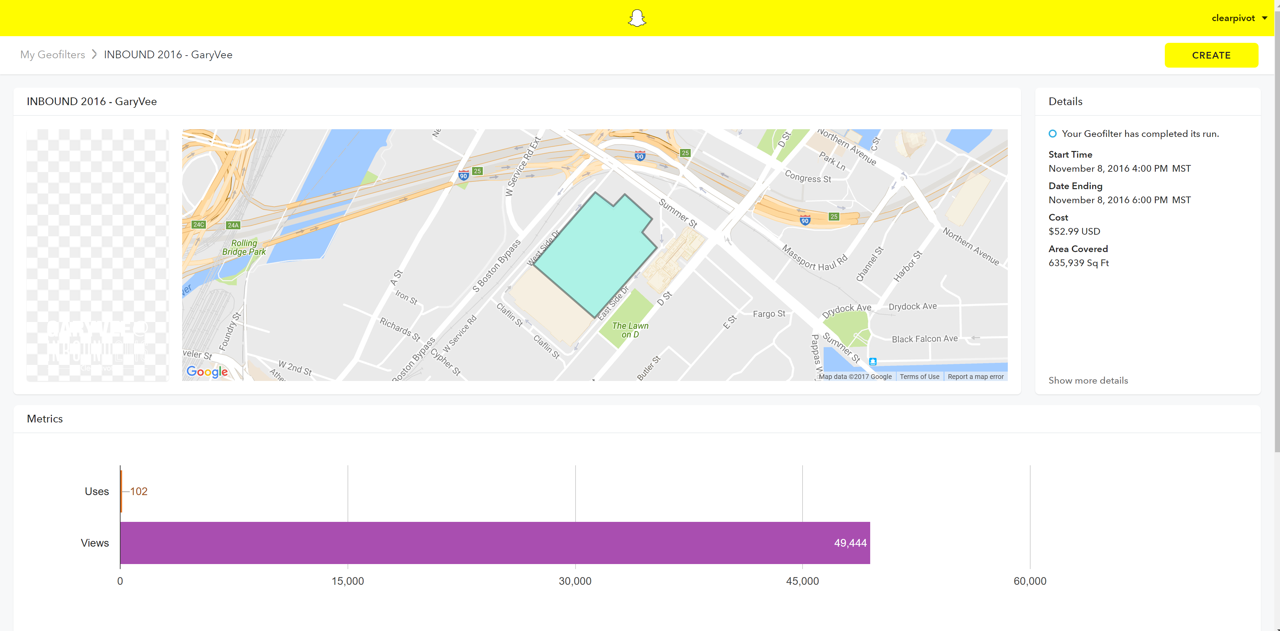1280x631 pixels.
Task: Click the Map data ©2017 Google attribution
Action: 855,377
